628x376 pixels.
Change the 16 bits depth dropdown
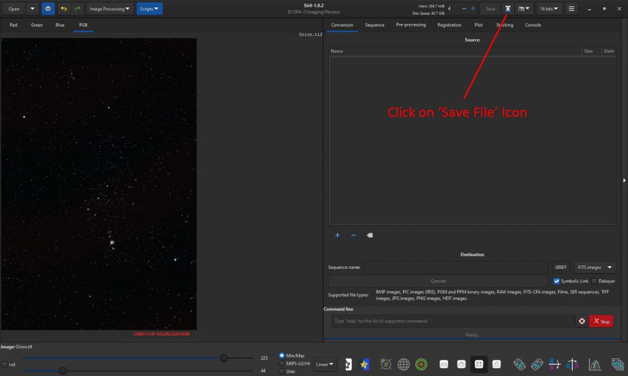(x=549, y=9)
